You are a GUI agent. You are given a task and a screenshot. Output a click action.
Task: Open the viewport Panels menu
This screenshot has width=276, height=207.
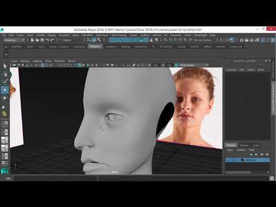(x=71, y=61)
